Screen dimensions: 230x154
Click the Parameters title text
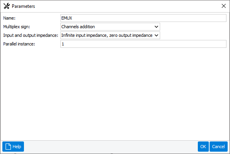[23, 6]
